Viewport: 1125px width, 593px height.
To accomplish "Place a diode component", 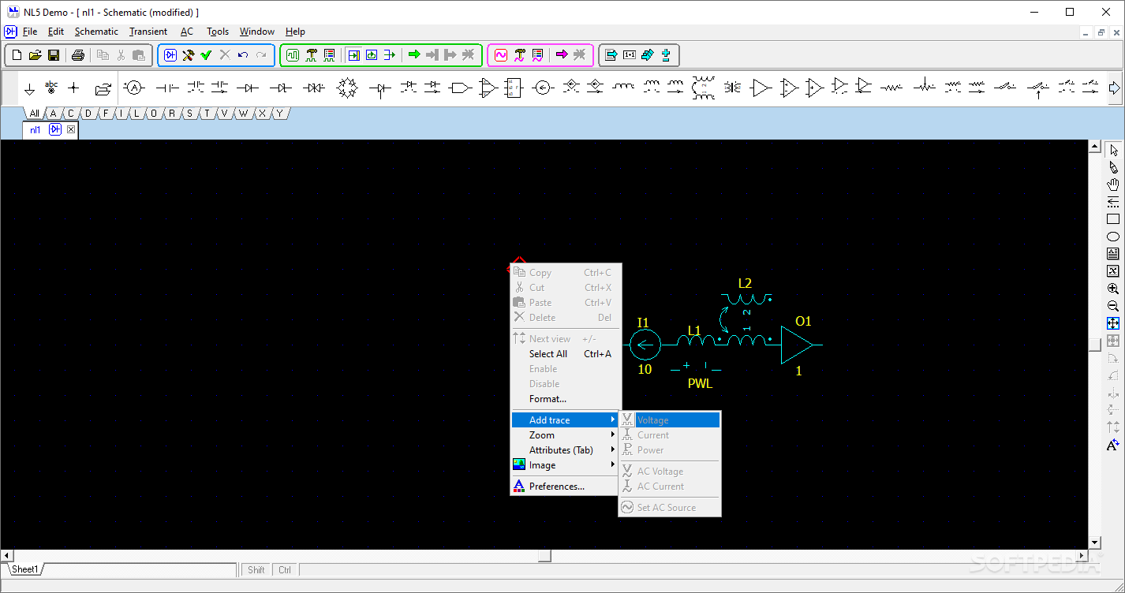I will (248, 88).
